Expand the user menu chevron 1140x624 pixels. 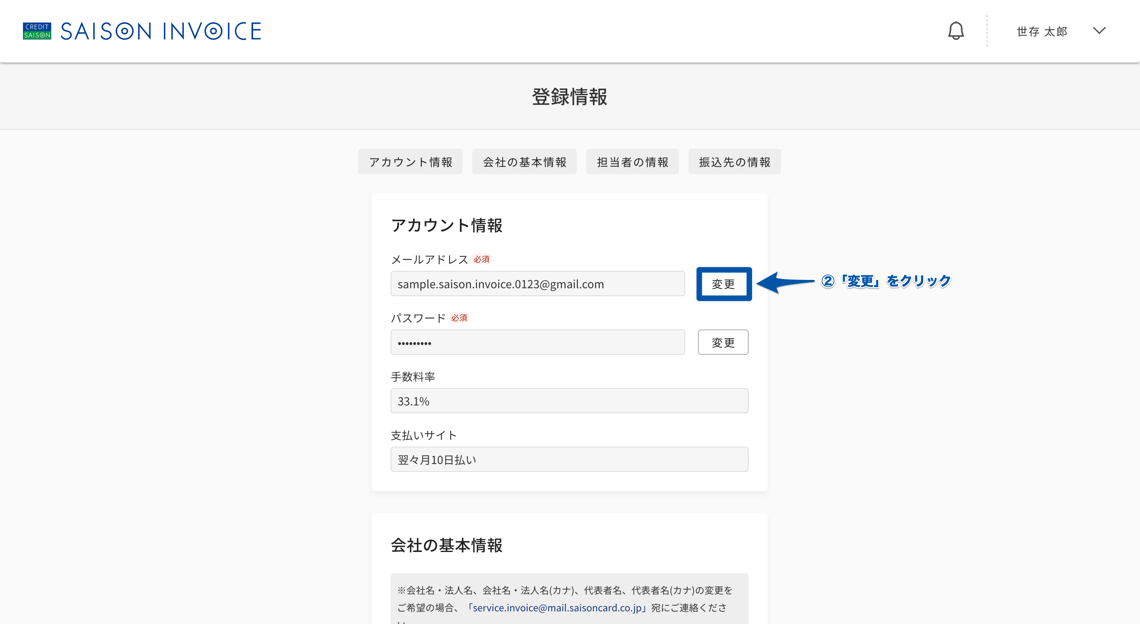[x=1099, y=30]
